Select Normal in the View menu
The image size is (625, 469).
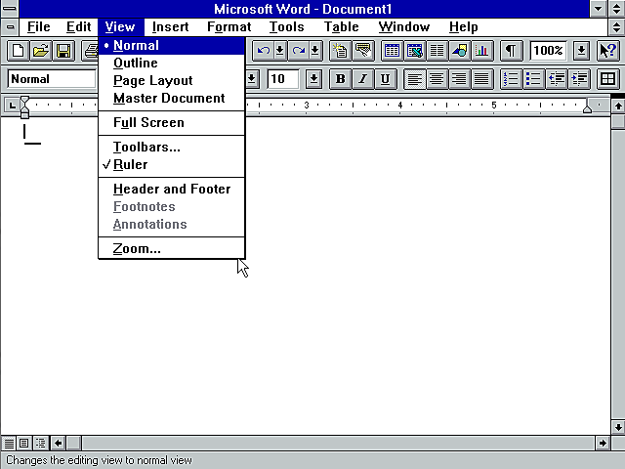[172, 46]
